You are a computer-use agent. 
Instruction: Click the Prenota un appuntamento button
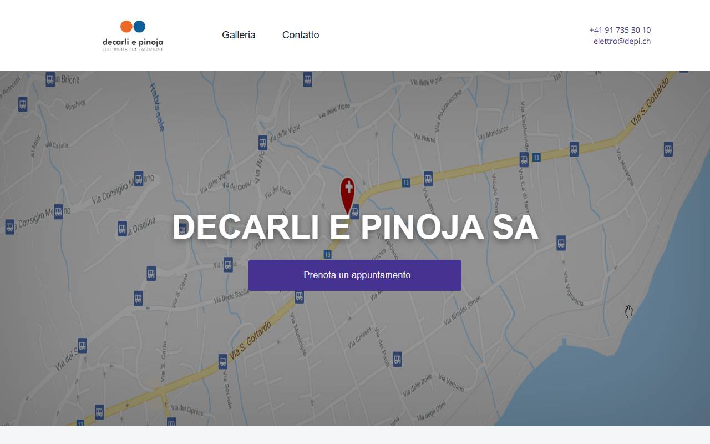355,275
